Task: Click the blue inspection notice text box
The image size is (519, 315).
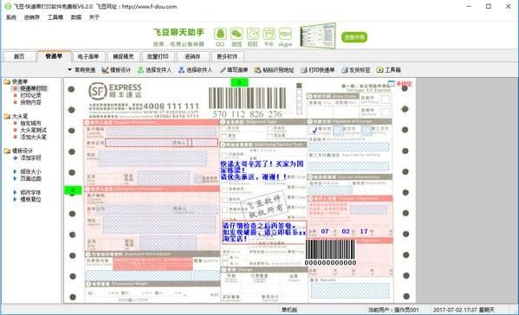Action: 263,232
